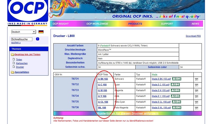The height and width of the screenshot is (124, 210).
Task: Open Msds E CL 156.pdf
Action: point(161,102)
